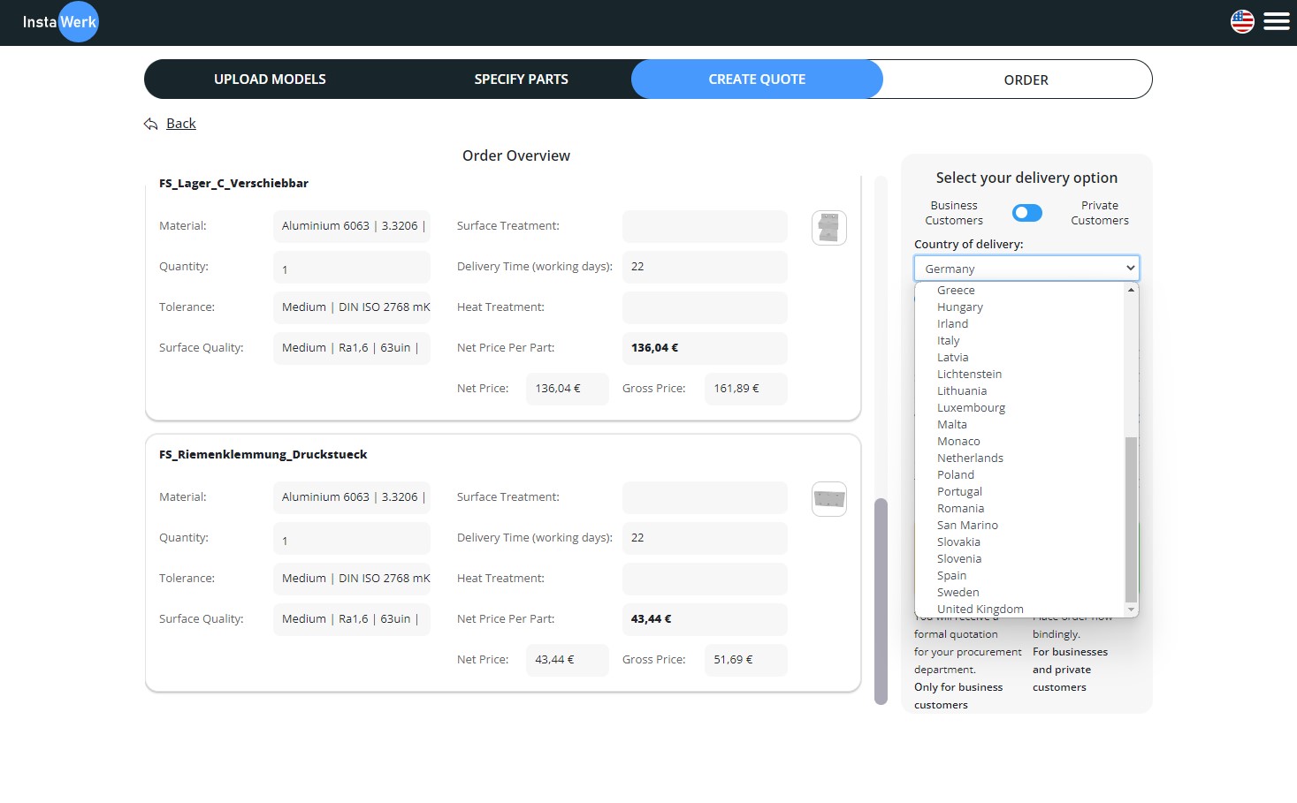Collapse the Country of delivery dropdown

tap(1026, 269)
